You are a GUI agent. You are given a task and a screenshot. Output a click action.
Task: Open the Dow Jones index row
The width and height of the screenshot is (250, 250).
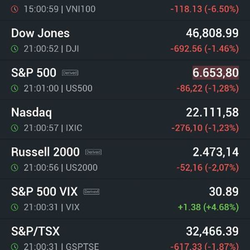coord(125,40)
